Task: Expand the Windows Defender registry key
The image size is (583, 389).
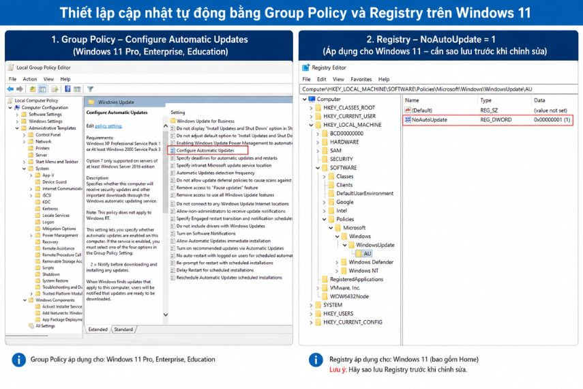Action: (x=337, y=262)
